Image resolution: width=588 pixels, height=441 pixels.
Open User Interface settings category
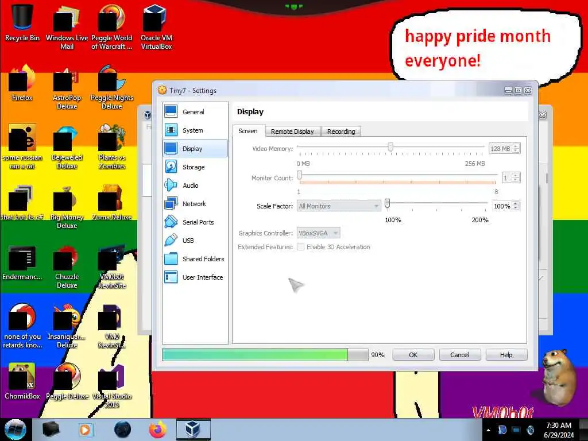[195, 277]
